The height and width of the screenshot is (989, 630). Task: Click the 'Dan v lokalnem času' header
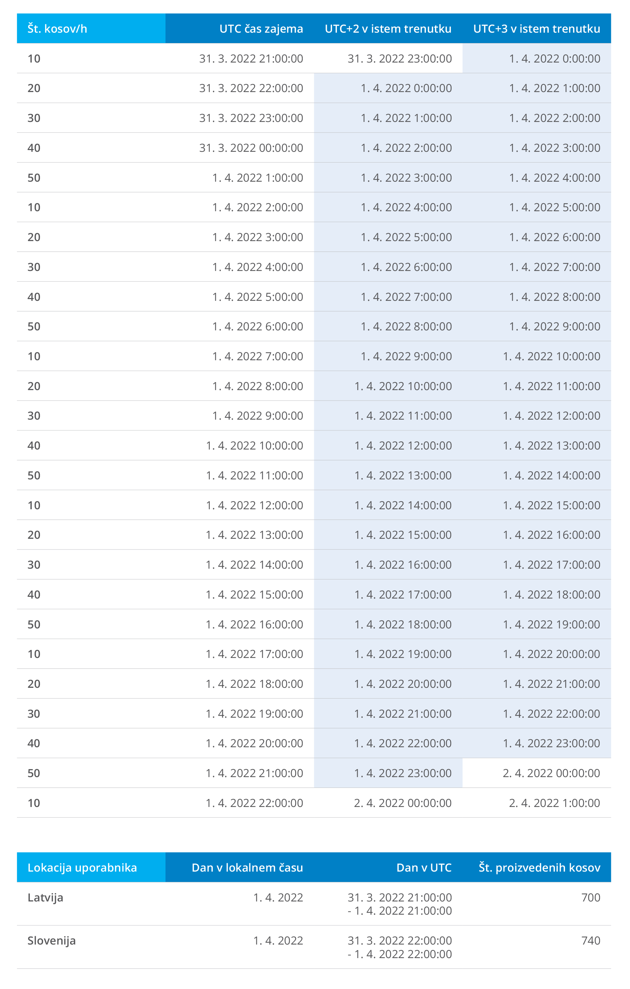click(x=247, y=867)
